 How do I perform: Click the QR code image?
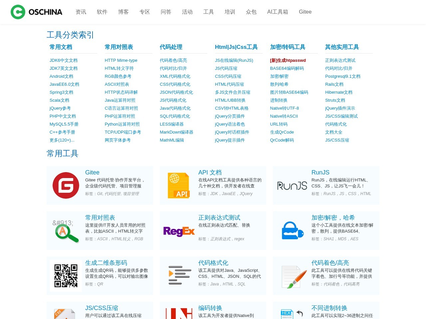click(66, 276)
